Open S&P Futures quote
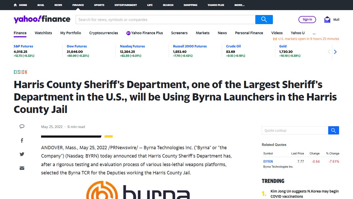353x199 pixels. click(x=24, y=46)
